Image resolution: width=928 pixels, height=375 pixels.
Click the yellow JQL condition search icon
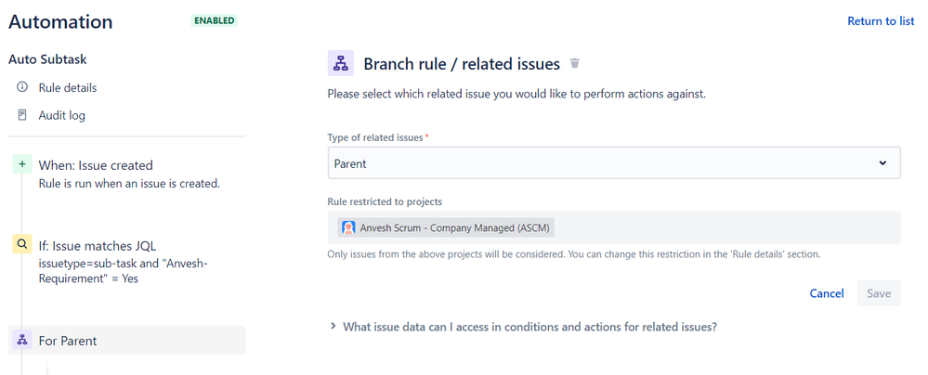tap(21, 245)
